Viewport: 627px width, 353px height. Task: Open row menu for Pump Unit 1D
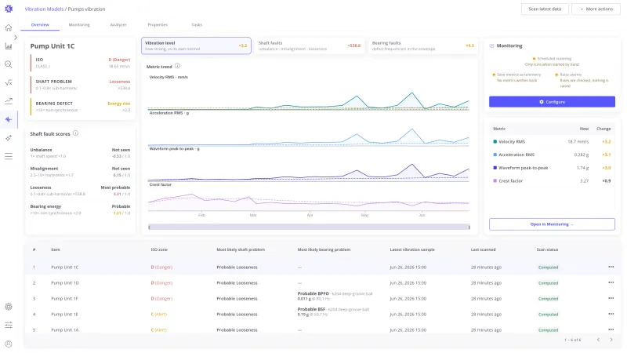(x=611, y=282)
